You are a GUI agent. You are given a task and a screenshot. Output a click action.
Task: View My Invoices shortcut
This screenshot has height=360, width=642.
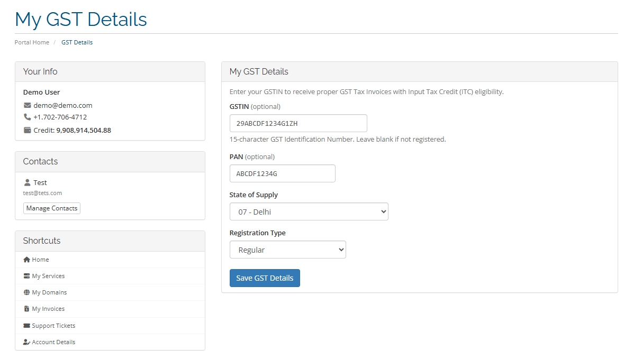coord(110,309)
